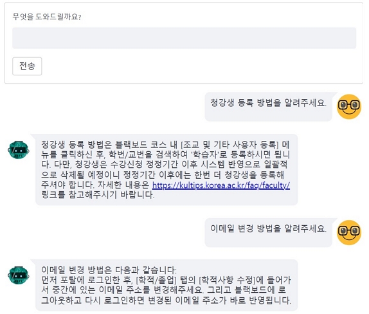Send the message with the 전송 button
Image resolution: width=369 pixels, height=314 pixels.
coord(27,66)
